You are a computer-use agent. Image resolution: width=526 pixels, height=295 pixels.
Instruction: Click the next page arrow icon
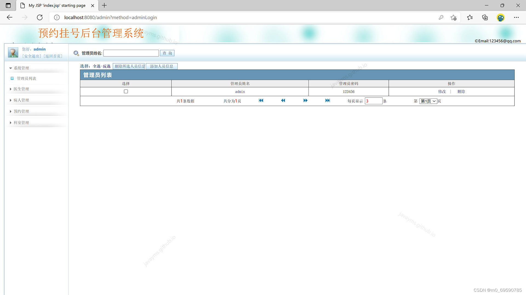pos(305,101)
